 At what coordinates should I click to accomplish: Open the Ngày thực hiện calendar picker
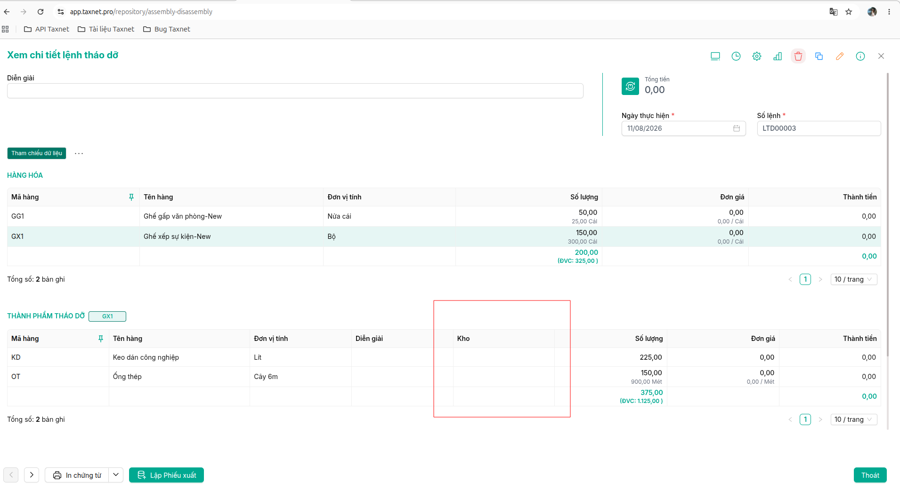point(736,128)
